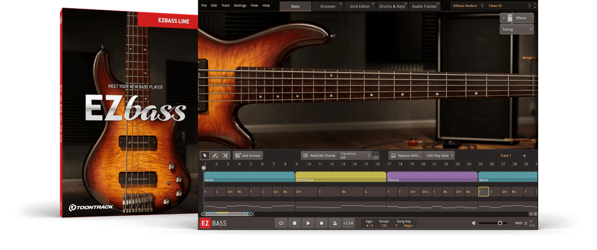Click the song overview scrollbar
This screenshot has height=250, width=597.
tap(227, 214)
